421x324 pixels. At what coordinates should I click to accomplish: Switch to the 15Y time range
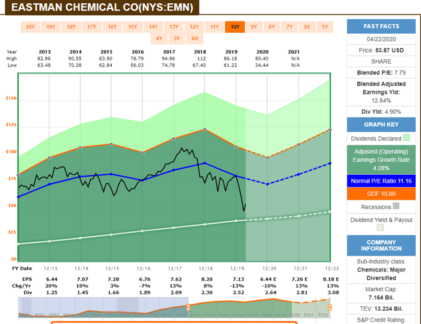click(132, 27)
